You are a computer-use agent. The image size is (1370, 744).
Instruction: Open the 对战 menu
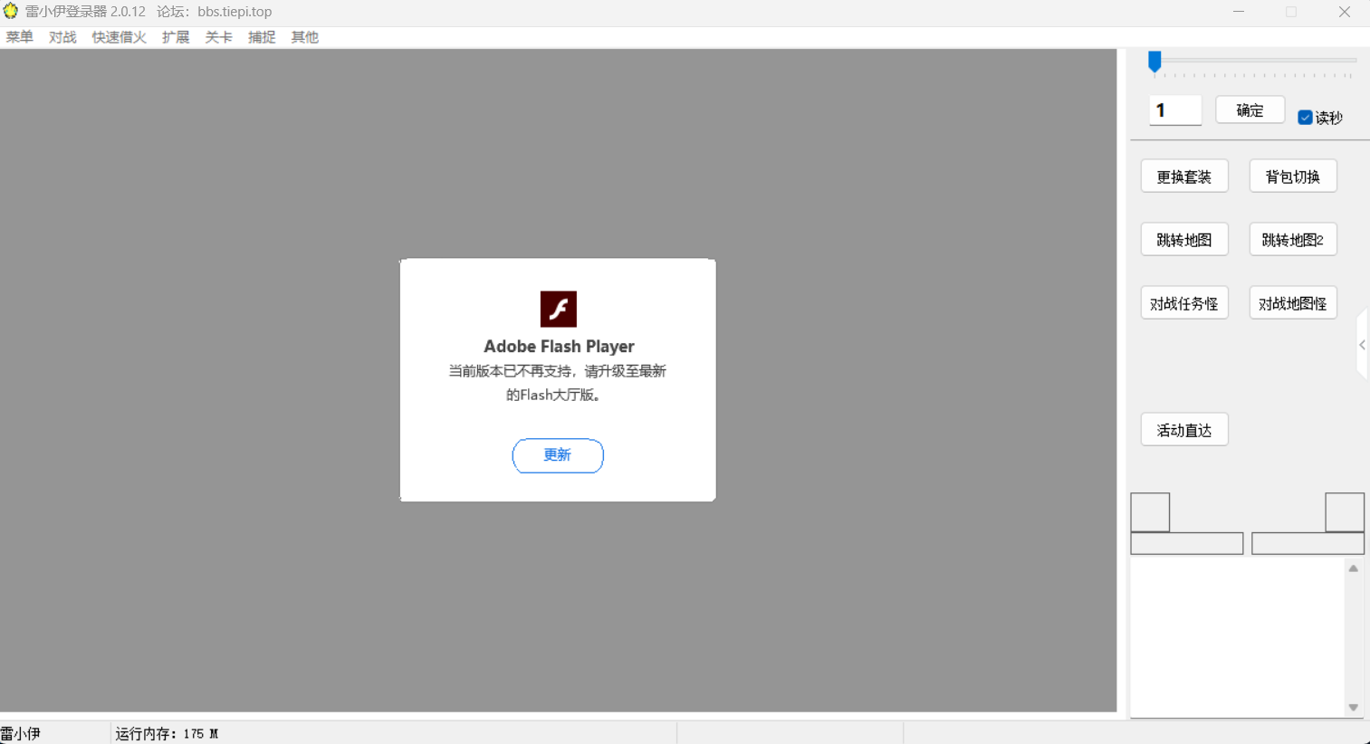click(x=62, y=37)
